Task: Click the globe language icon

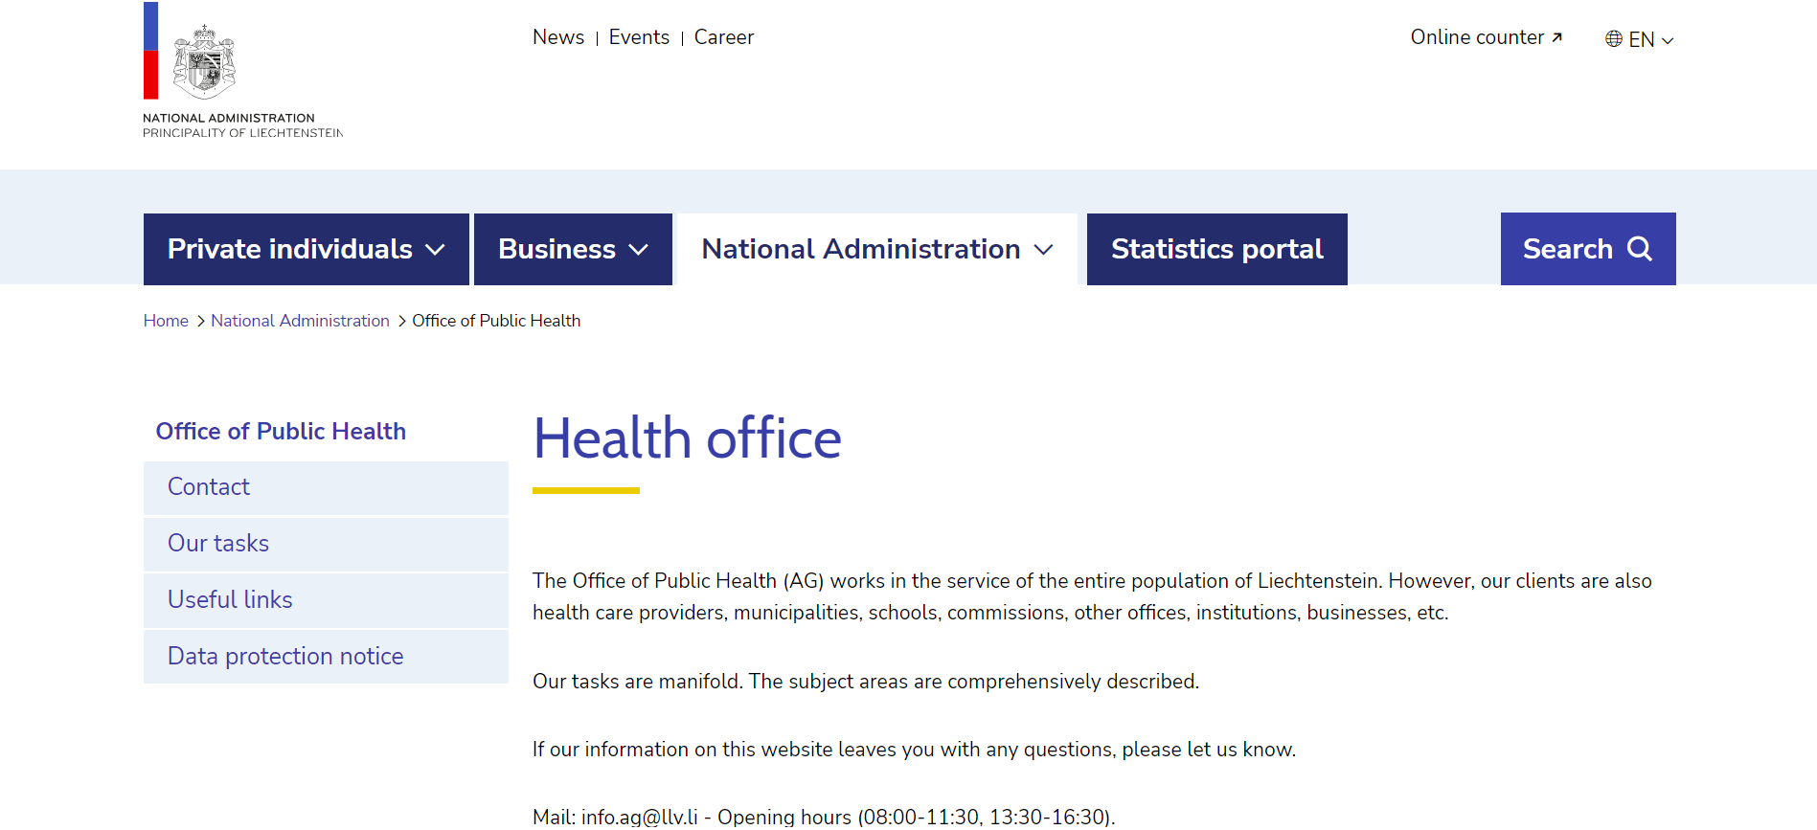Action: coord(1614,39)
